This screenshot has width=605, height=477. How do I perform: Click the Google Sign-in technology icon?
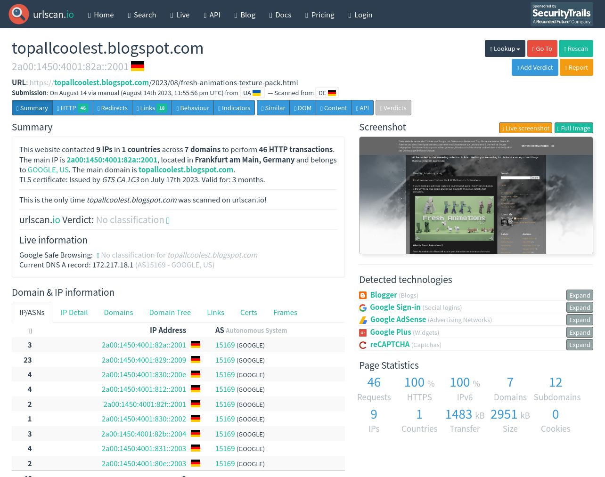363,307
